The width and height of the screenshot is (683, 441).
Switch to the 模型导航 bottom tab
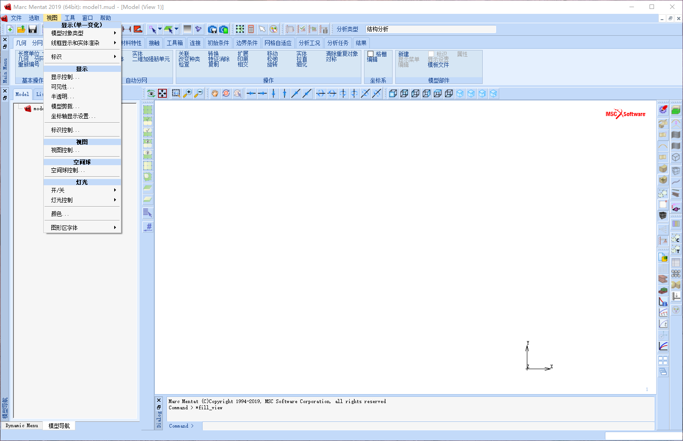point(59,426)
